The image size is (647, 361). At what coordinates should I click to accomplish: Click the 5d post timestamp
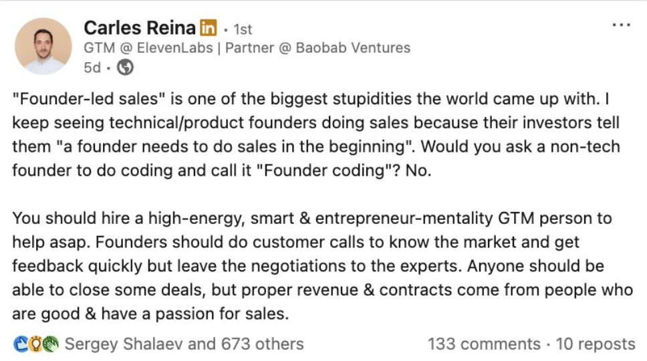(x=92, y=68)
